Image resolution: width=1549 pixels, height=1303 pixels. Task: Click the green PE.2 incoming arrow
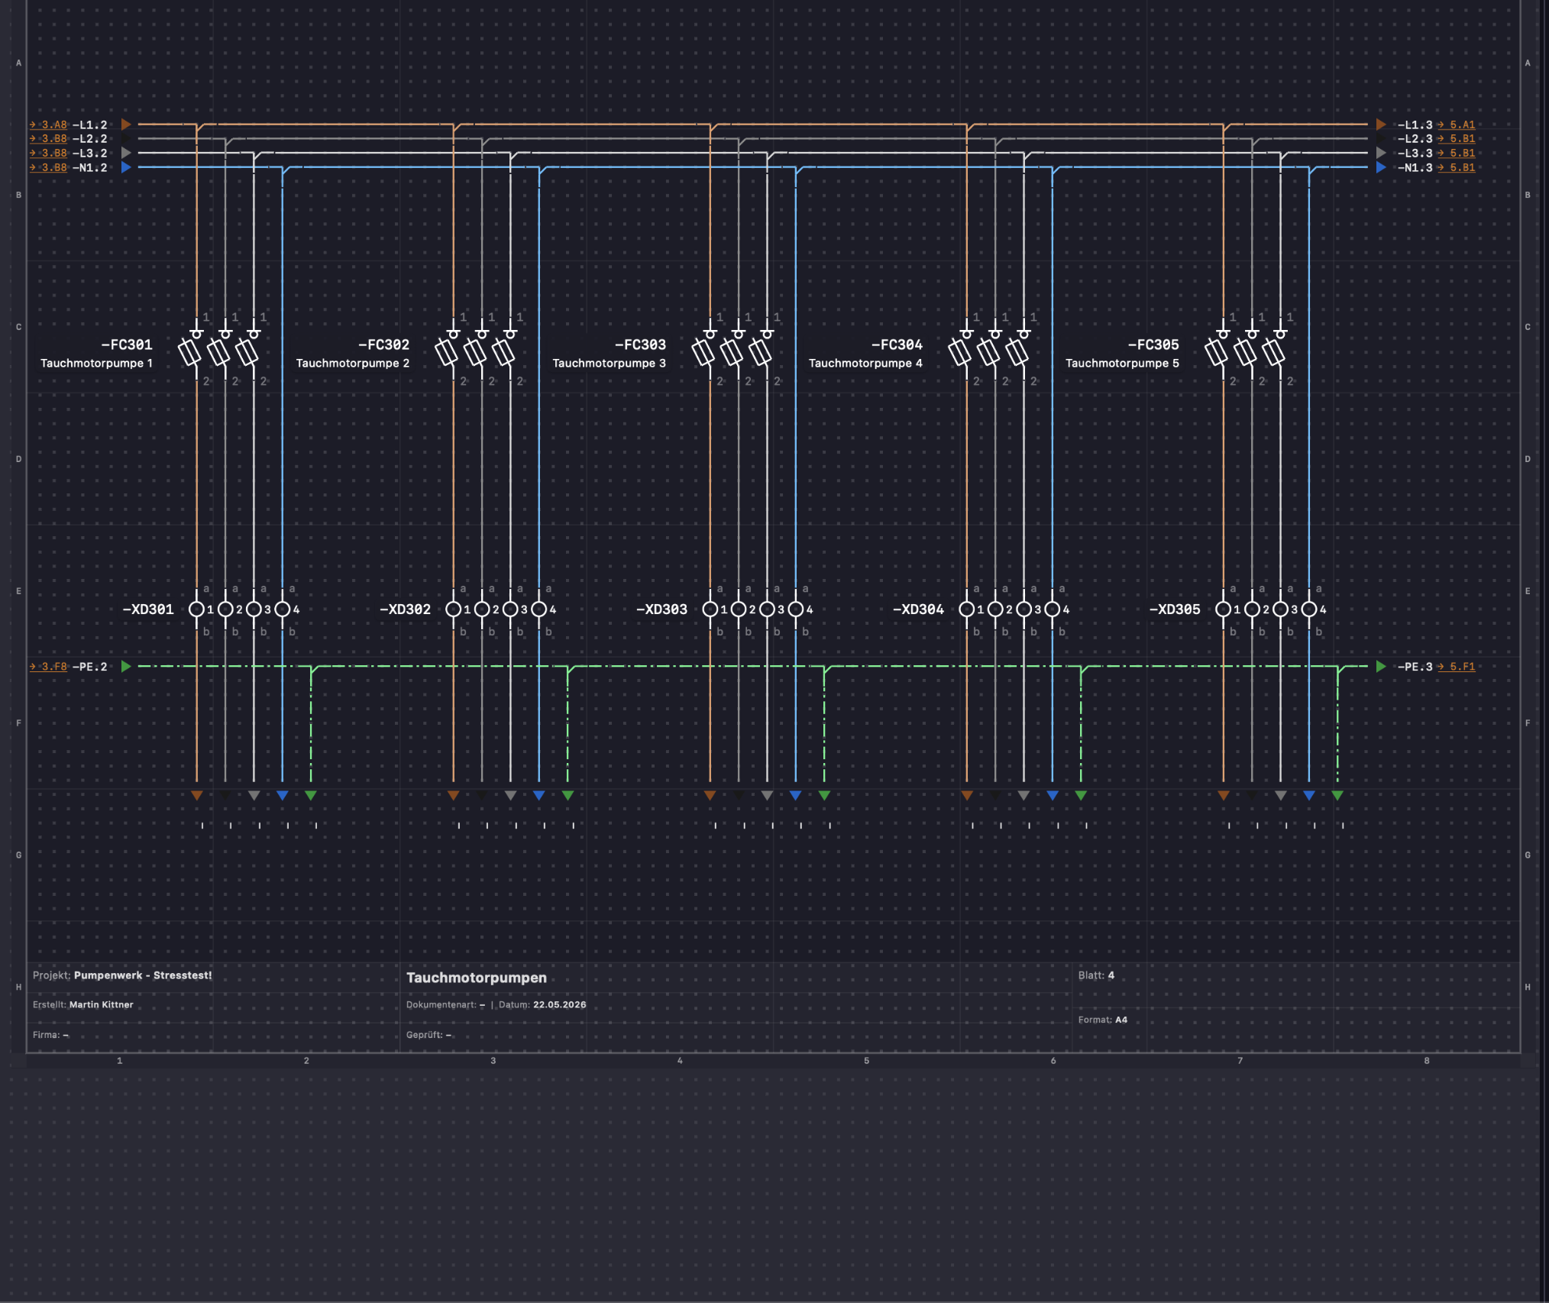tap(126, 666)
